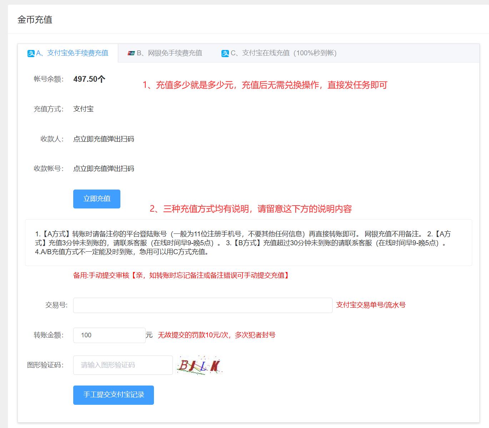This screenshot has height=428, width=489.
Task: Click the 金币充值 page heading
Action: (35, 20)
